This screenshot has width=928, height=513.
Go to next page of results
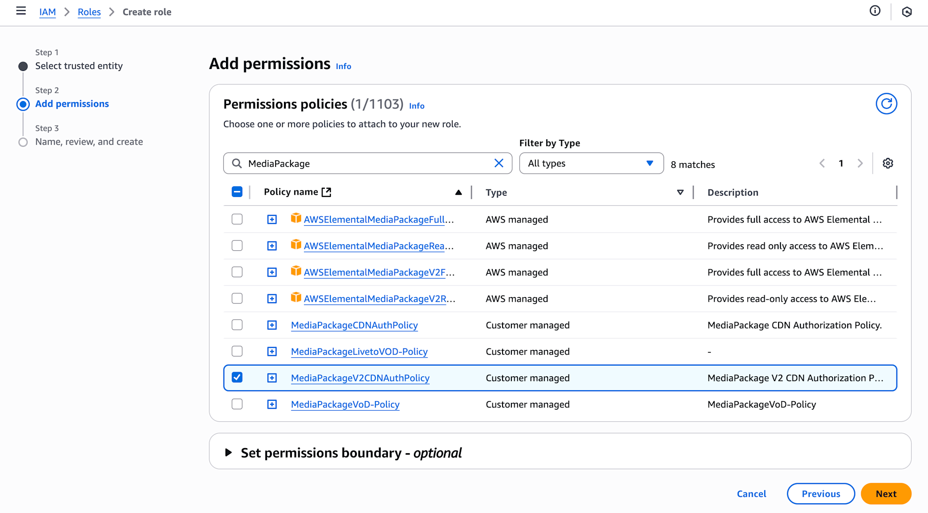coord(860,164)
